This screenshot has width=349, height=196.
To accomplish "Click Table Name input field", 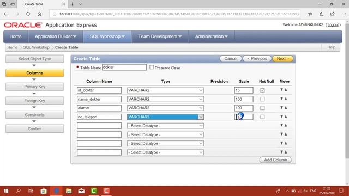I will pos(124,67).
